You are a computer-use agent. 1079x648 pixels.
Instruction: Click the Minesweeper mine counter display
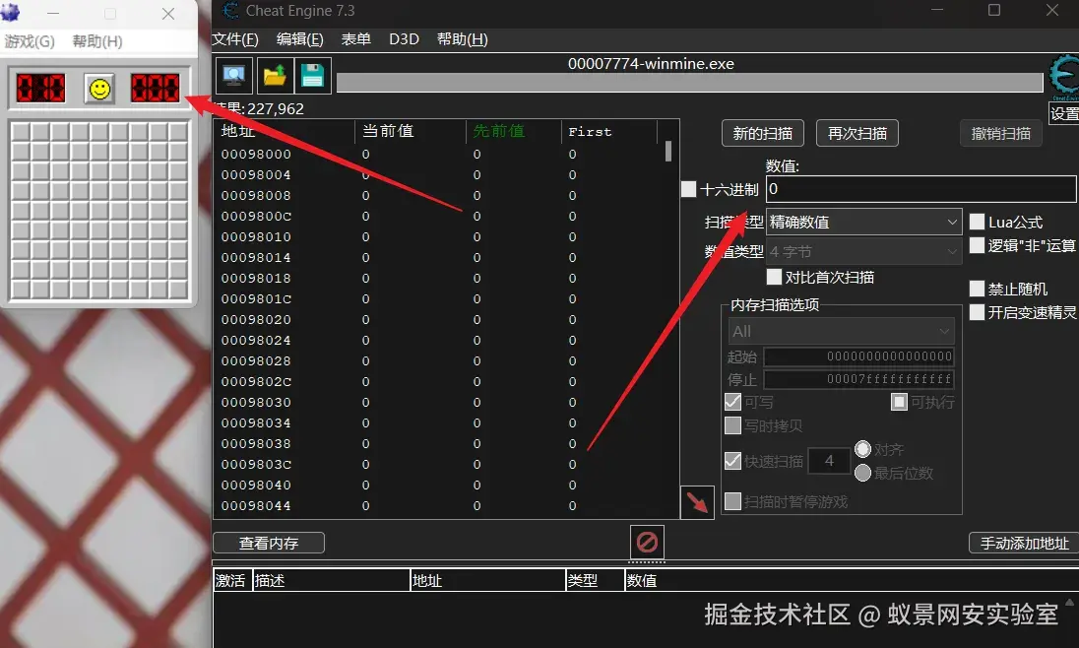coord(40,89)
